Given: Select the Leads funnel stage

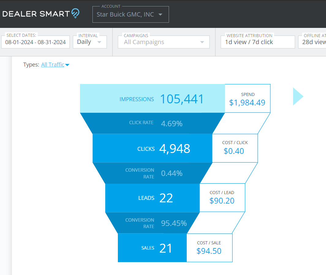Looking at the screenshot, I should [152, 198].
